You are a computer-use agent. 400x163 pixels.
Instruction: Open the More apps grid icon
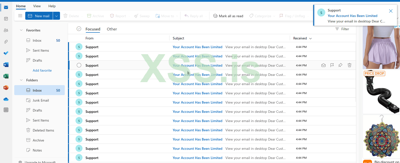tap(6, 110)
